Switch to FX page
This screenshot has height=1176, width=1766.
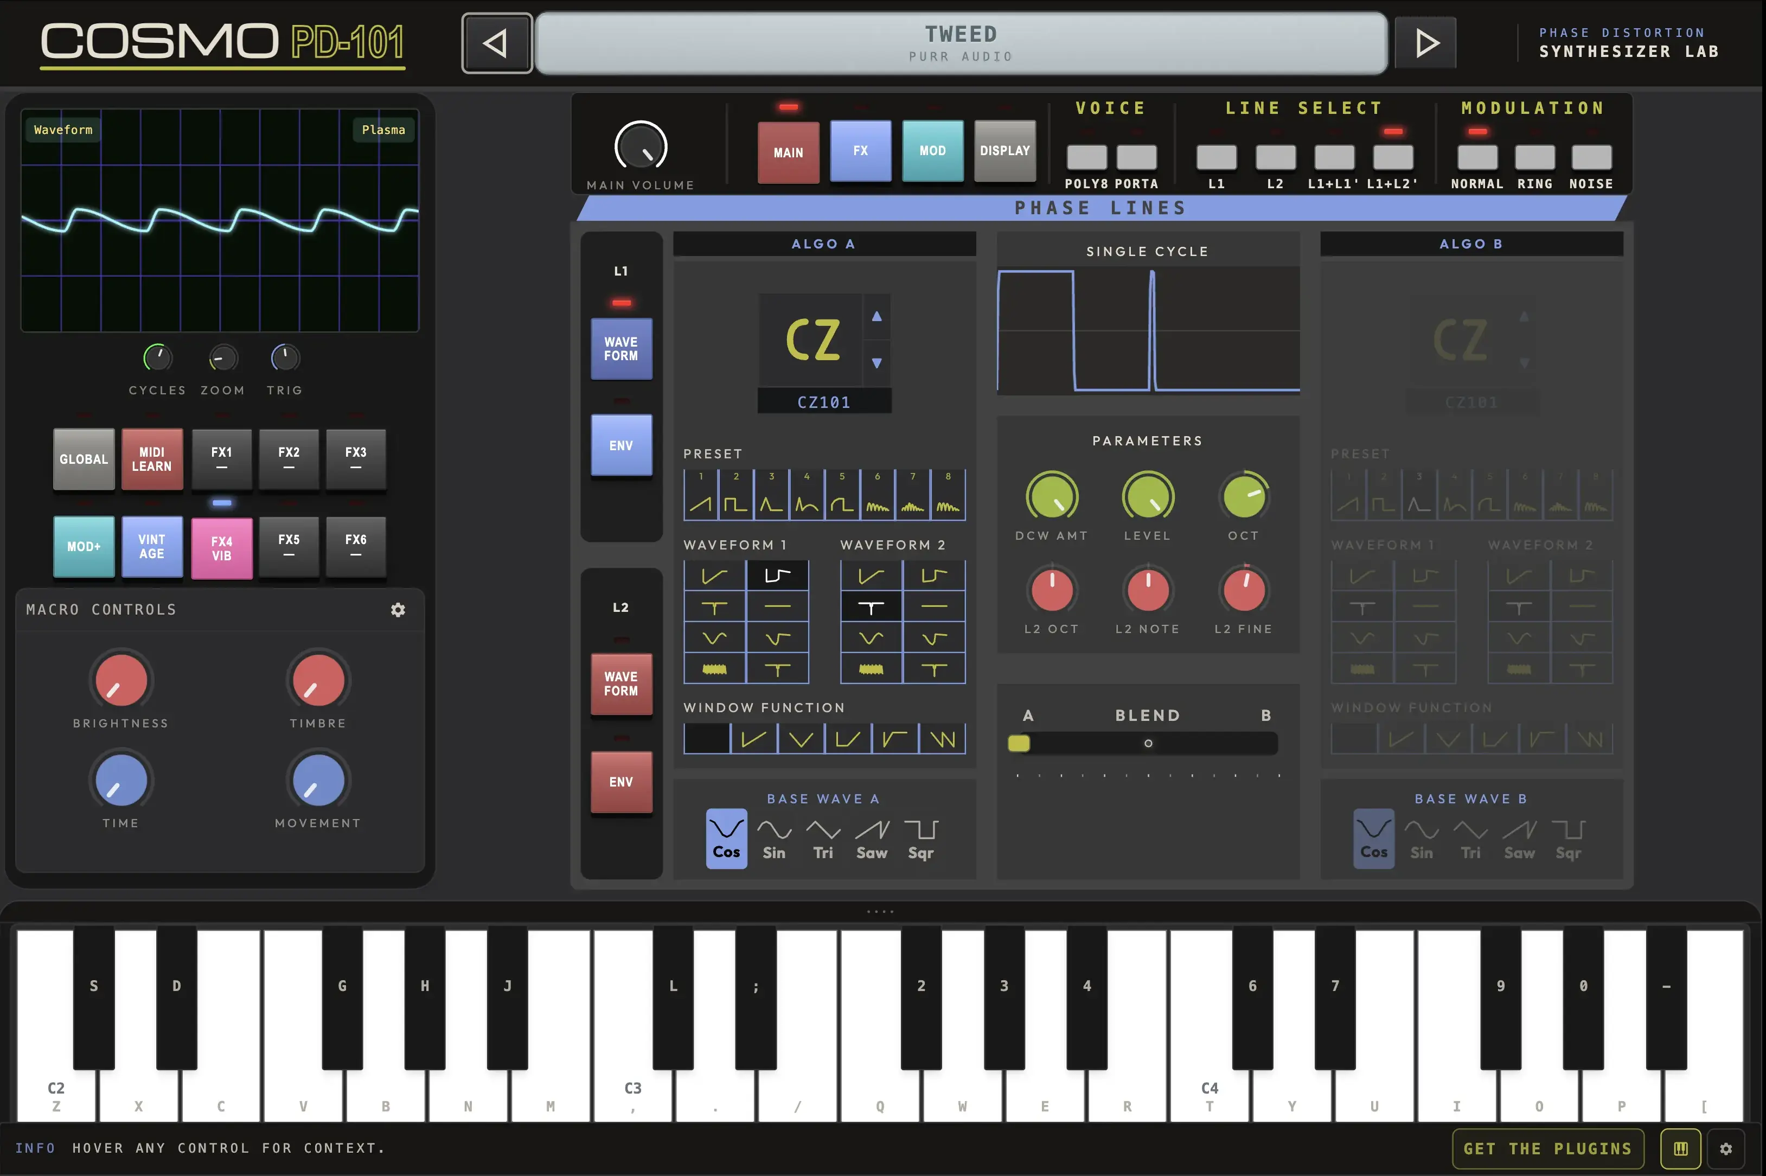coord(860,151)
